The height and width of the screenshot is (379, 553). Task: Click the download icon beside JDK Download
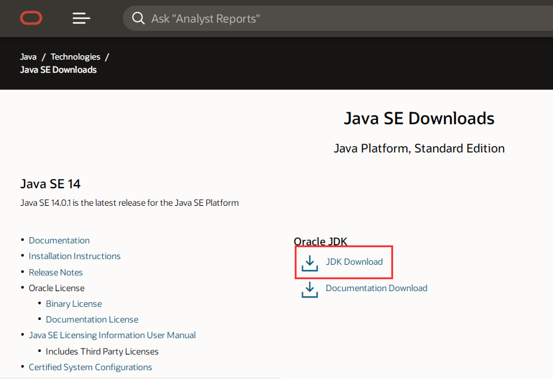[310, 264]
